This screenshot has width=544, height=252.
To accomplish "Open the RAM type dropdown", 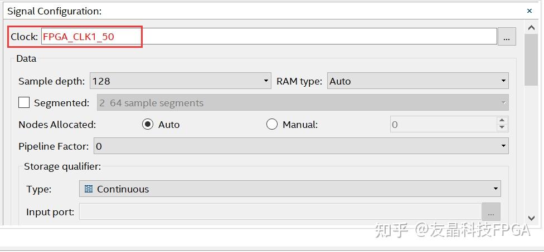I will (x=417, y=81).
